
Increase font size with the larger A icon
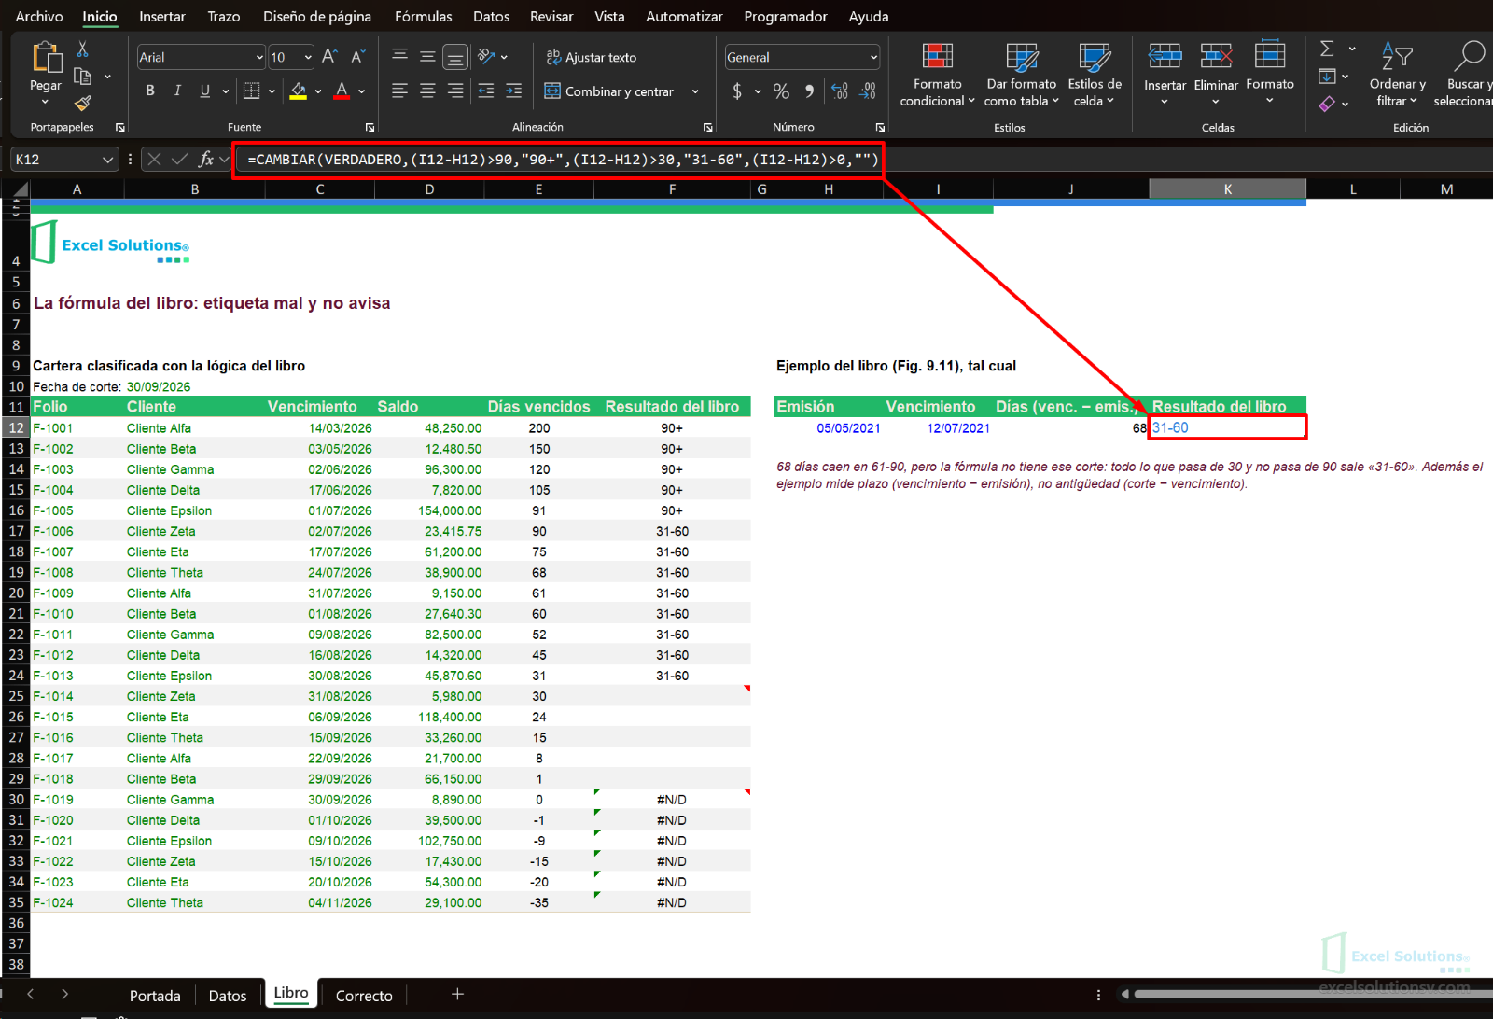329,57
